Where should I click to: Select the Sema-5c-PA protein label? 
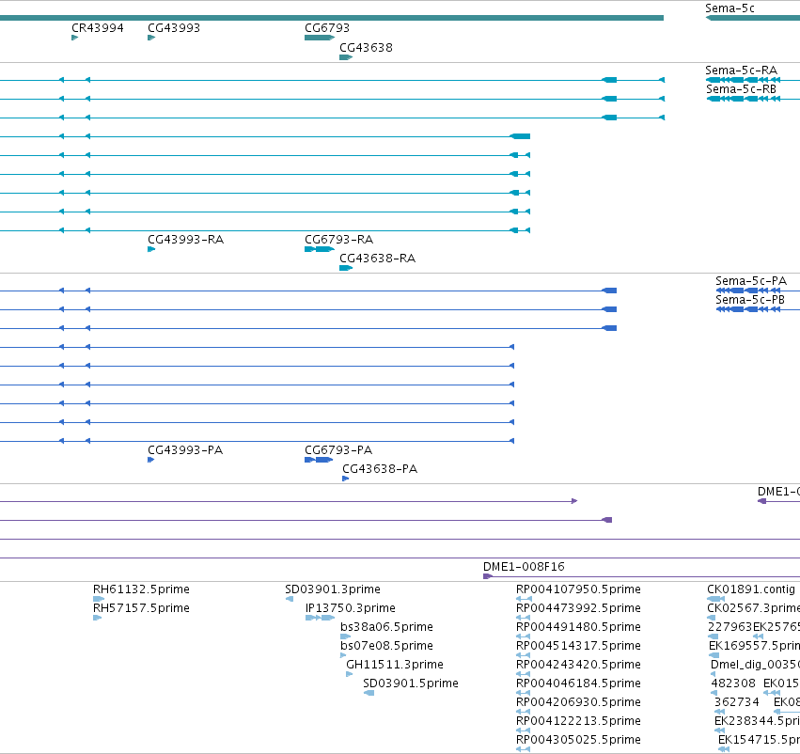pos(751,281)
